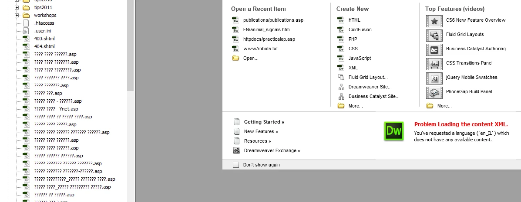Click the Fluid Grid Layout... icon

[x=341, y=77]
